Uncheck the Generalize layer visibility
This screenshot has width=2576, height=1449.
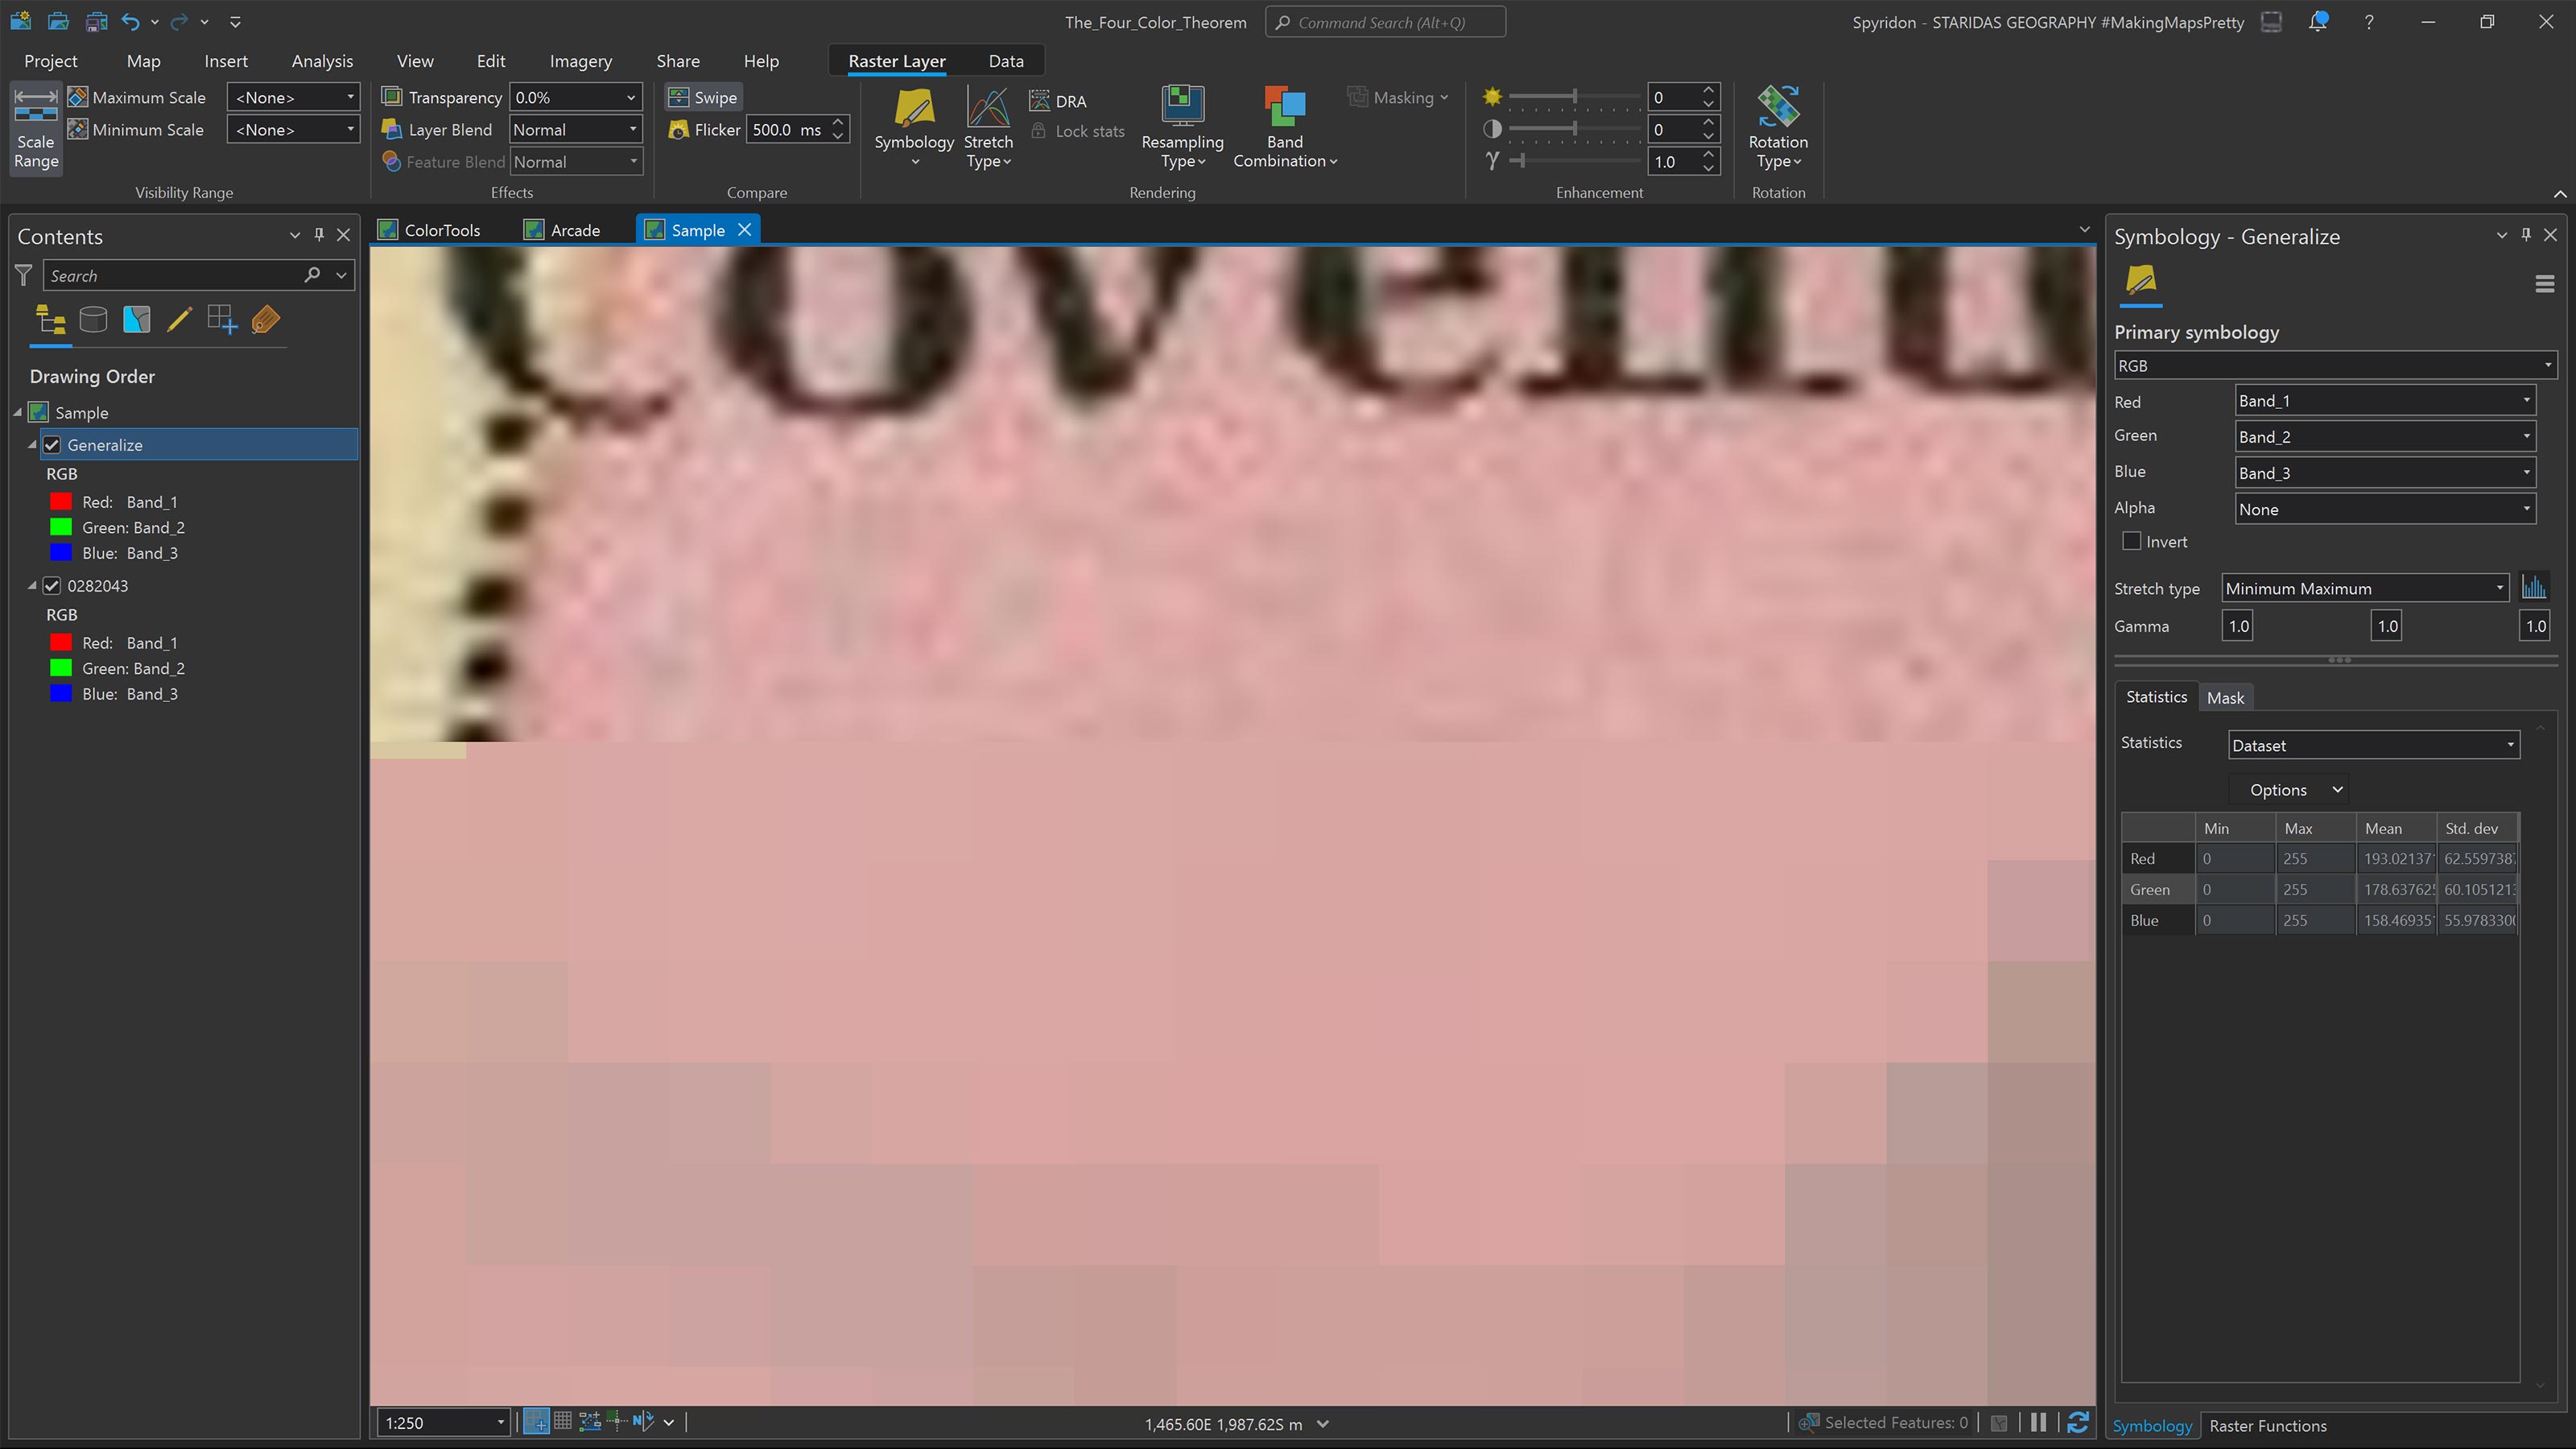[x=52, y=445]
